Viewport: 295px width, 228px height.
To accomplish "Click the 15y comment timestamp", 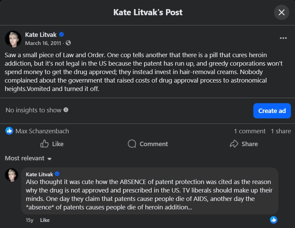I will (30, 220).
